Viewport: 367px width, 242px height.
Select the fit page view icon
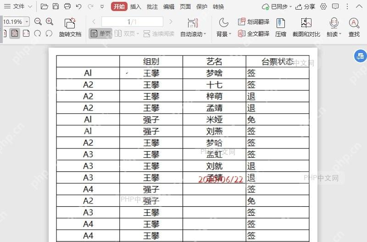pyautogui.click(x=15, y=33)
